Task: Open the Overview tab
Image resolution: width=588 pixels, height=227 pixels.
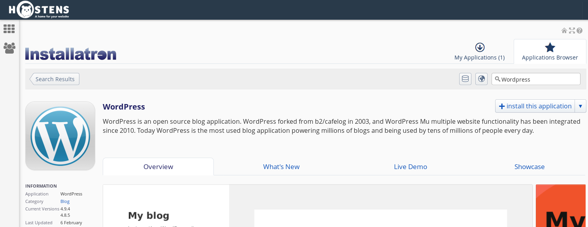Action: click(x=158, y=167)
